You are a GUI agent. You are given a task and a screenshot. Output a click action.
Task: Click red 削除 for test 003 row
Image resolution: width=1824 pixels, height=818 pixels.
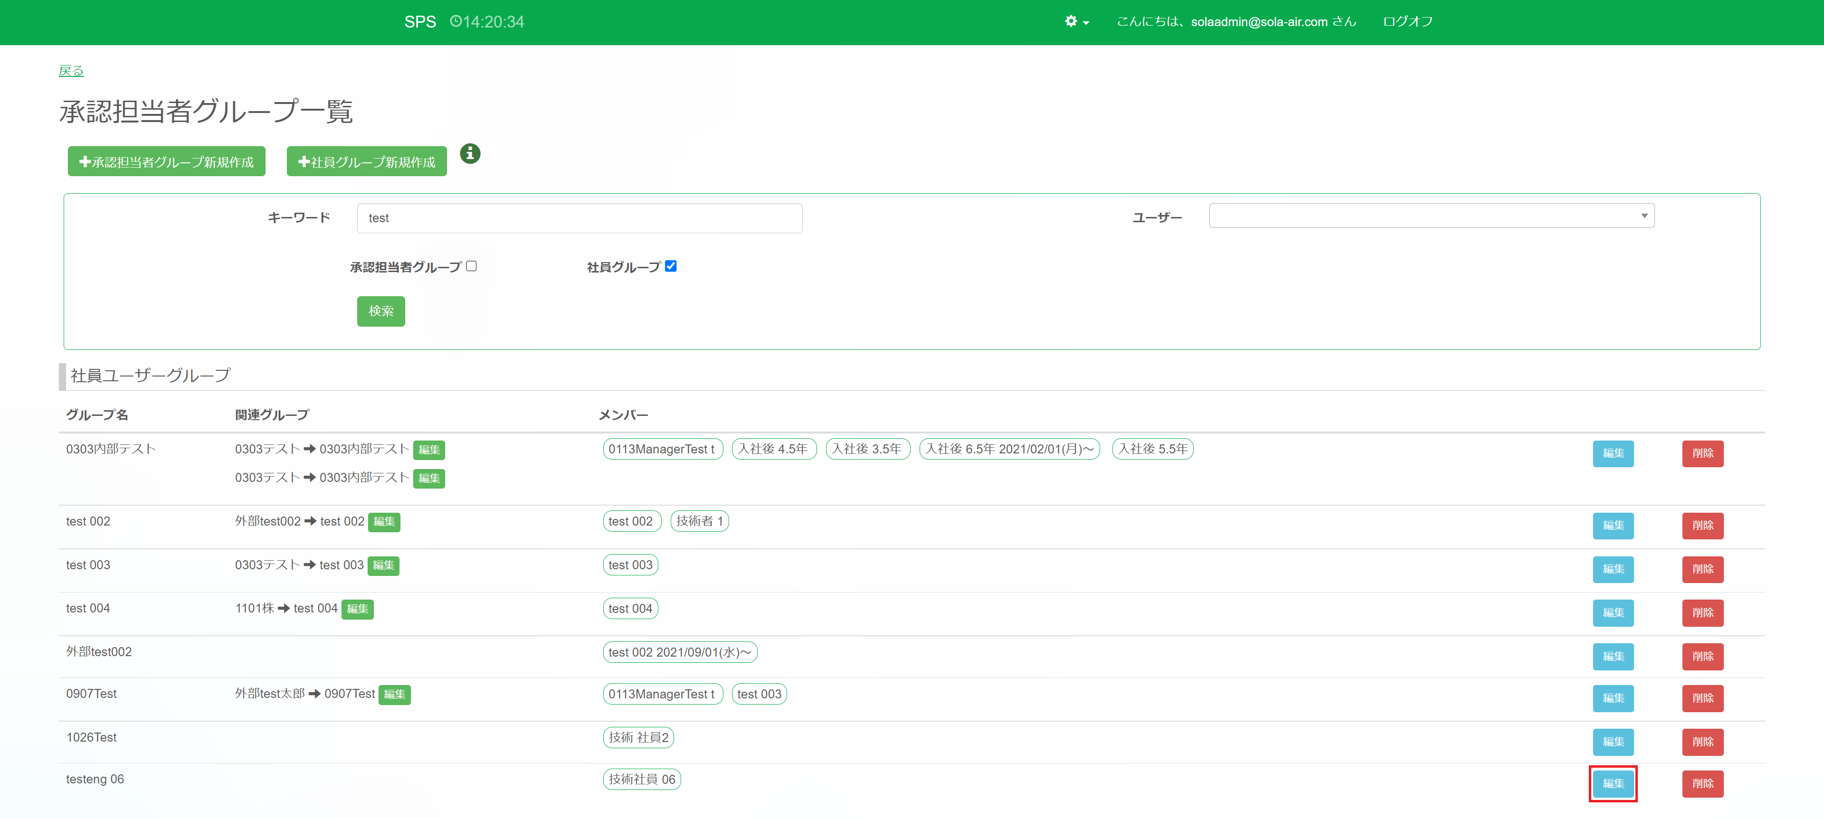[x=1702, y=569]
